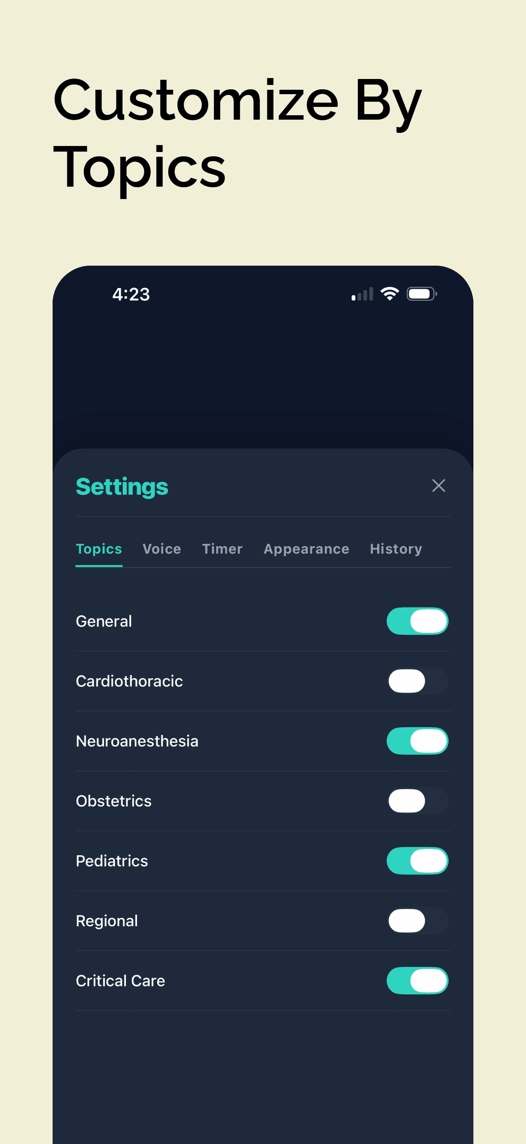The width and height of the screenshot is (526, 1144).
Task: Click the Cardiothoracic row label
Action: 129,681
